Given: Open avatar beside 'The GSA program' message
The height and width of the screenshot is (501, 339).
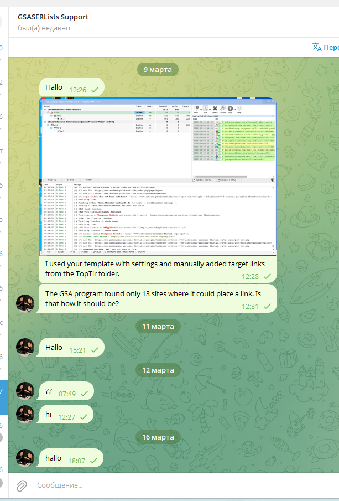Looking at the screenshot, I should (25, 303).
